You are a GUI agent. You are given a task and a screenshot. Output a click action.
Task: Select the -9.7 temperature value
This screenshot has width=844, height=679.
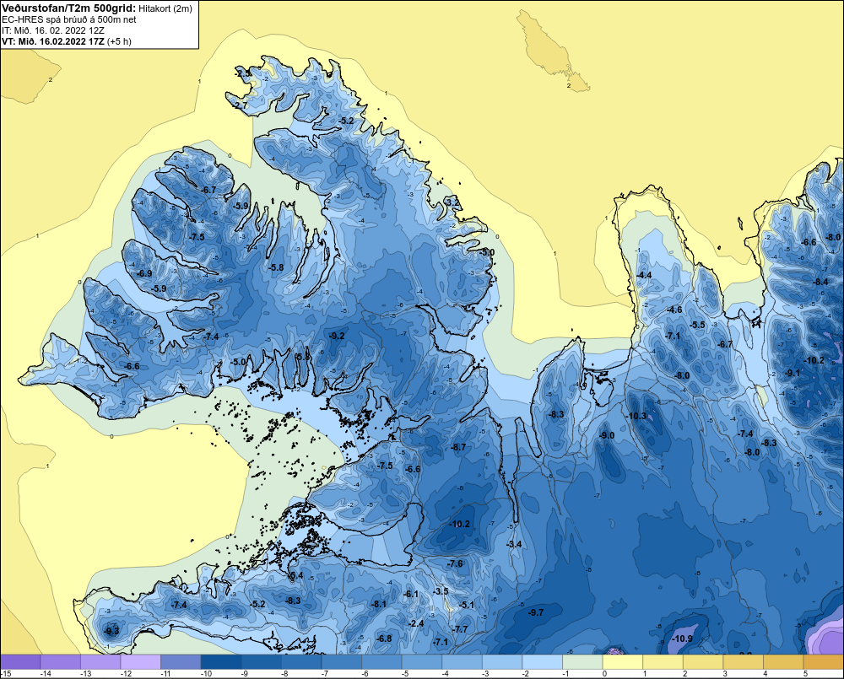[x=536, y=613]
